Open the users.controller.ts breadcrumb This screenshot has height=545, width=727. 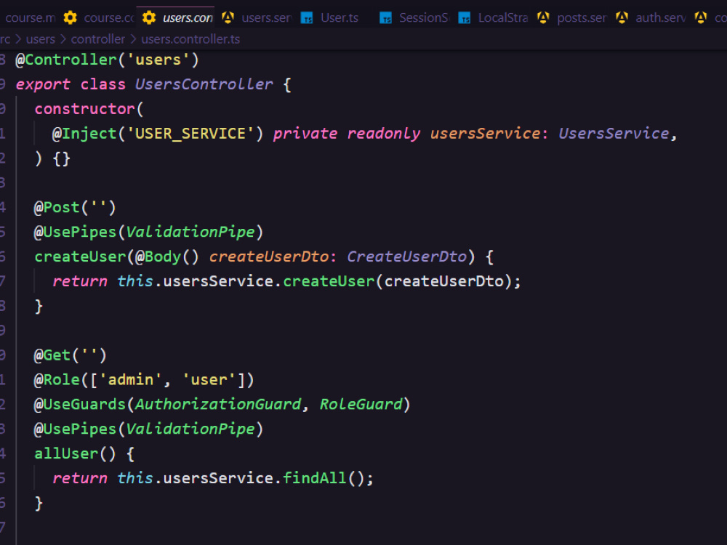(x=190, y=39)
